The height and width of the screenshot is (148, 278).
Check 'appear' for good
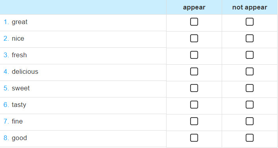pos(194,138)
